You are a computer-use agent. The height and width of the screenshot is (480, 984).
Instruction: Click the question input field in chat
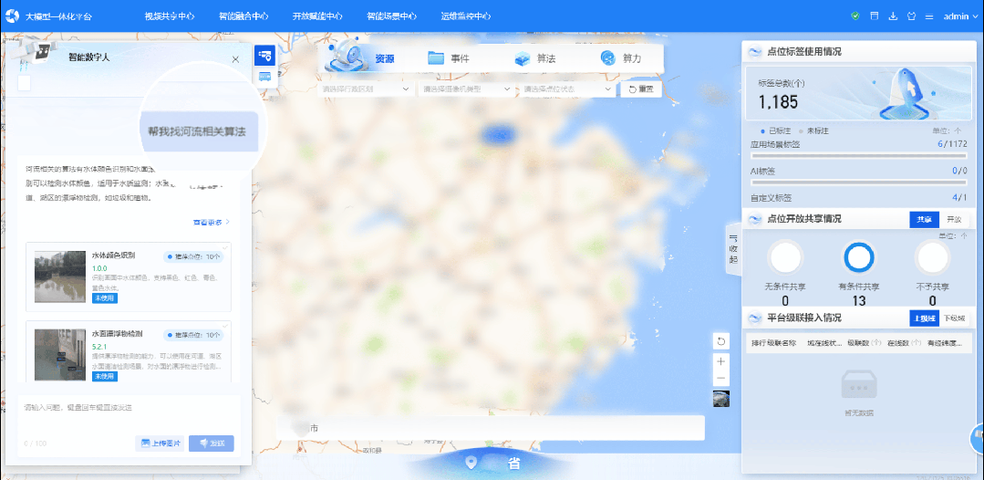(128, 407)
